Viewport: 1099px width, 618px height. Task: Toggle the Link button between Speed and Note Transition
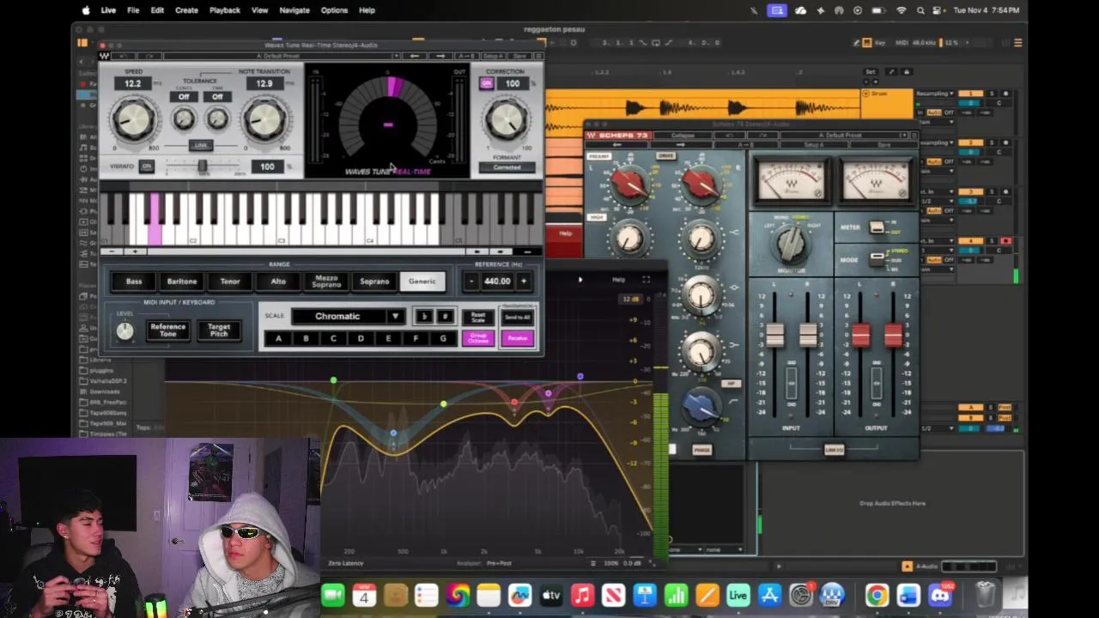200,145
